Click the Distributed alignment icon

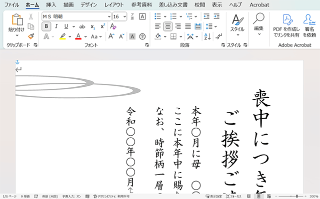coord(198,26)
